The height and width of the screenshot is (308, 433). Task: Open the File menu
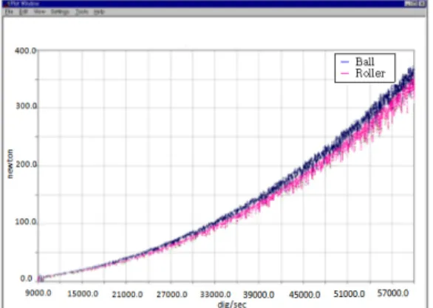click(x=9, y=12)
